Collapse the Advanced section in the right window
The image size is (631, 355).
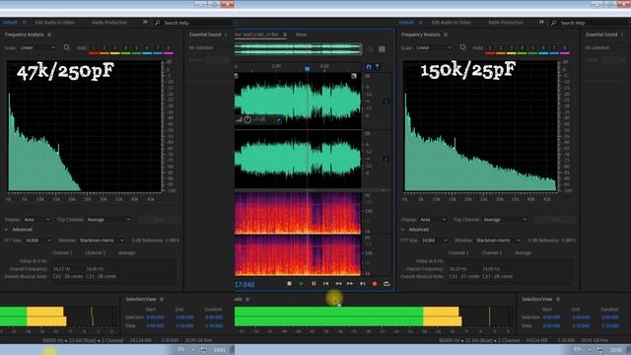point(402,230)
